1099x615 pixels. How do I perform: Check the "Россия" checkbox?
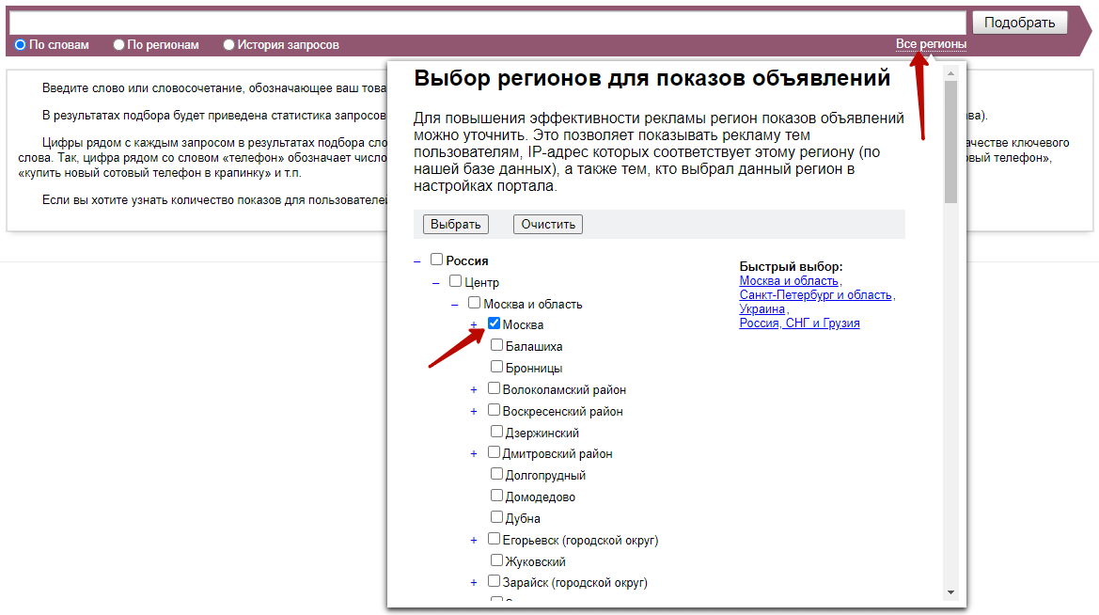pyautogui.click(x=435, y=260)
